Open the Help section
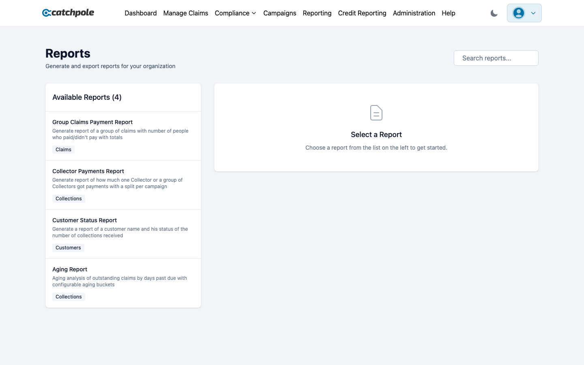584x365 pixels. [449, 13]
